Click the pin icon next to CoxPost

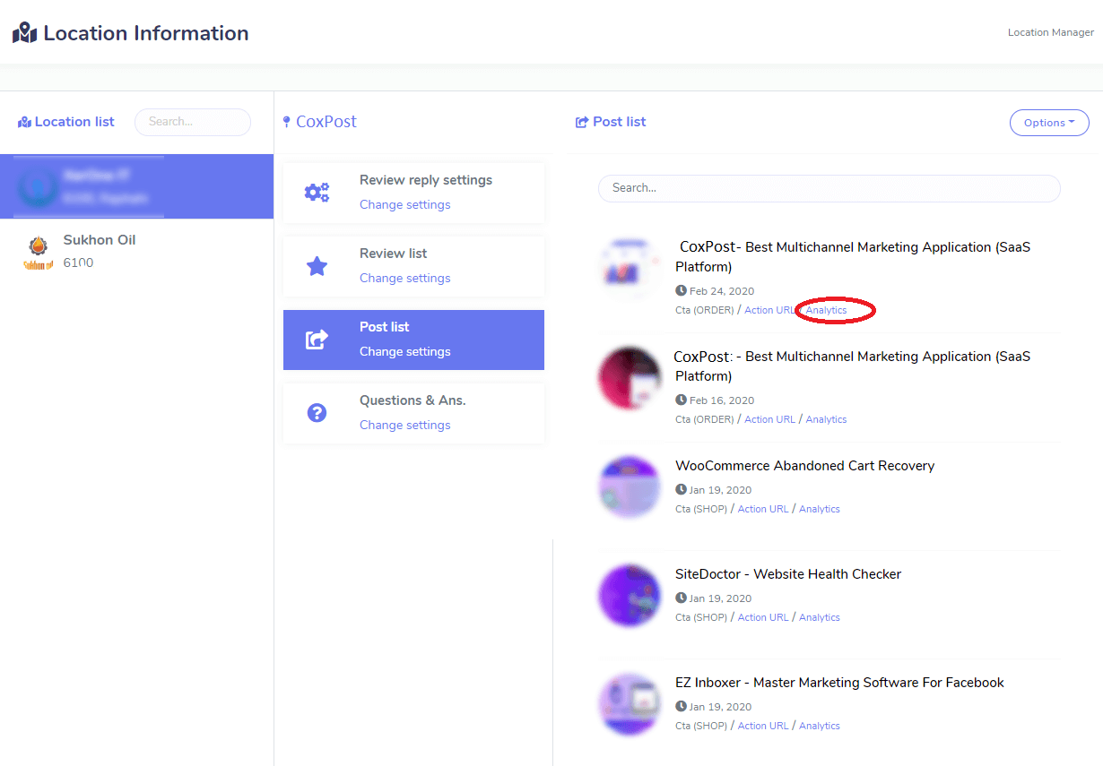pyautogui.click(x=287, y=122)
